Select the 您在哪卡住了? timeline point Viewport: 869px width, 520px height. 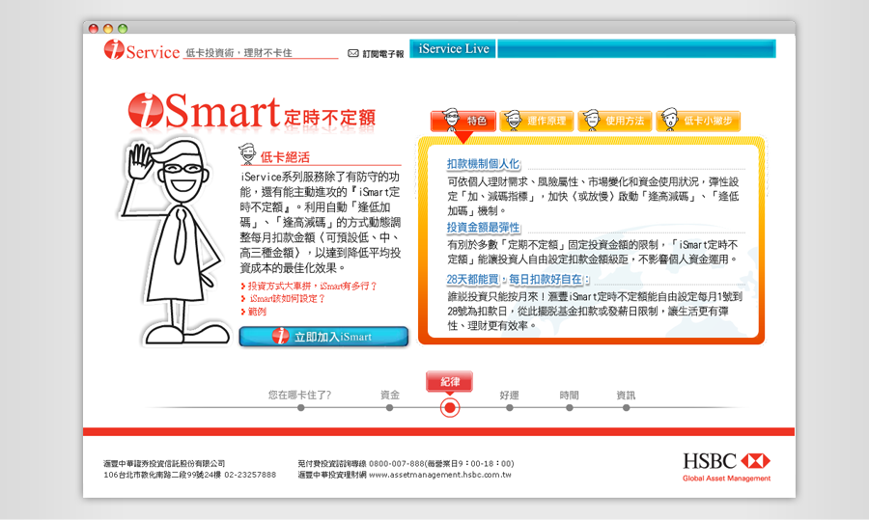pyautogui.click(x=300, y=407)
